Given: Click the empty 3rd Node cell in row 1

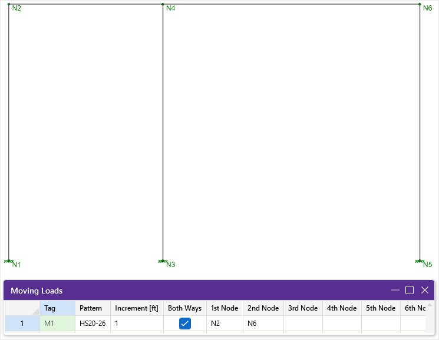Looking at the screenshot, I should pyautogui.click(x=303, y=324).
